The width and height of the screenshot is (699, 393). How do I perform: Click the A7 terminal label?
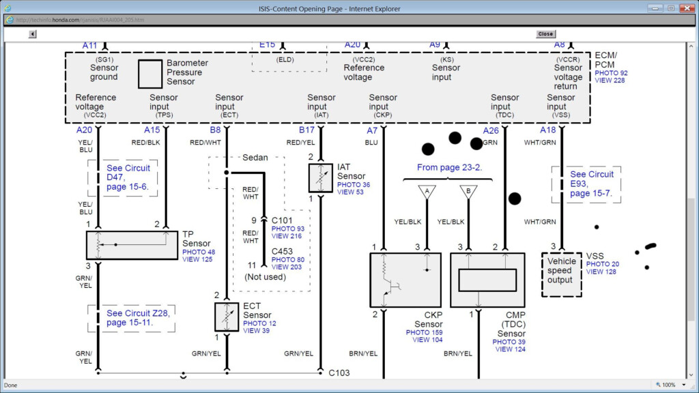point(372,130)
